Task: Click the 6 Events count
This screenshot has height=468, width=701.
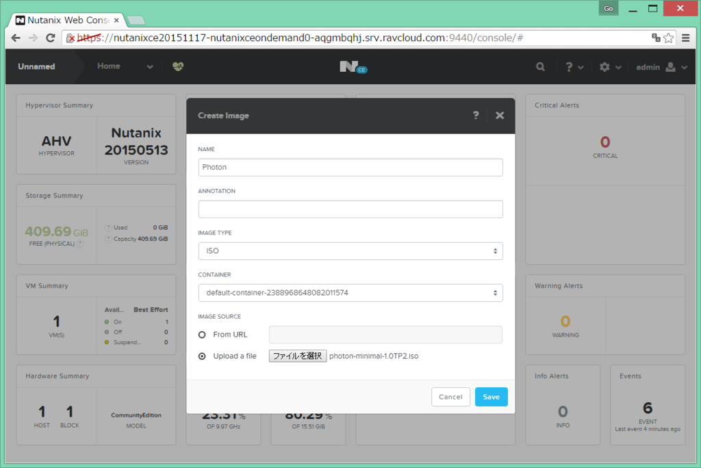Action: point(648,408)
